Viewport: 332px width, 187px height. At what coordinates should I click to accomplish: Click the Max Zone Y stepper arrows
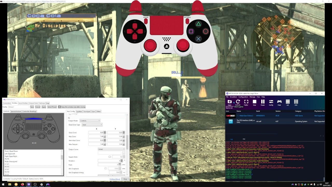coord(124,136)
